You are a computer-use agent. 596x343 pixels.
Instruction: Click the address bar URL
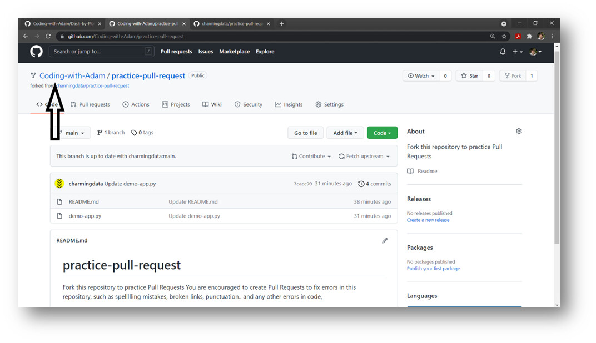(x=126, y=37)
